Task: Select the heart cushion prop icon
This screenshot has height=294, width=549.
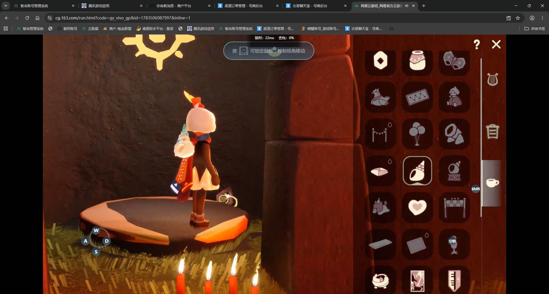Action: [x=417, y=207]
